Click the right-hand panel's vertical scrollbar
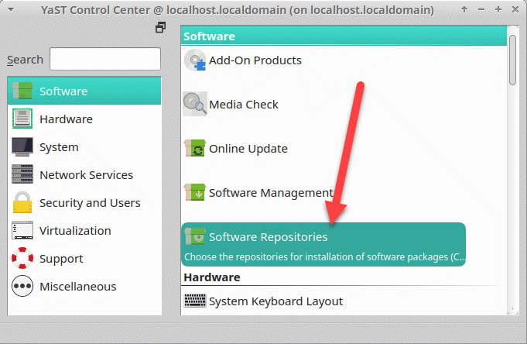This screenshot has height=344, width=527. tap(512, 60)
